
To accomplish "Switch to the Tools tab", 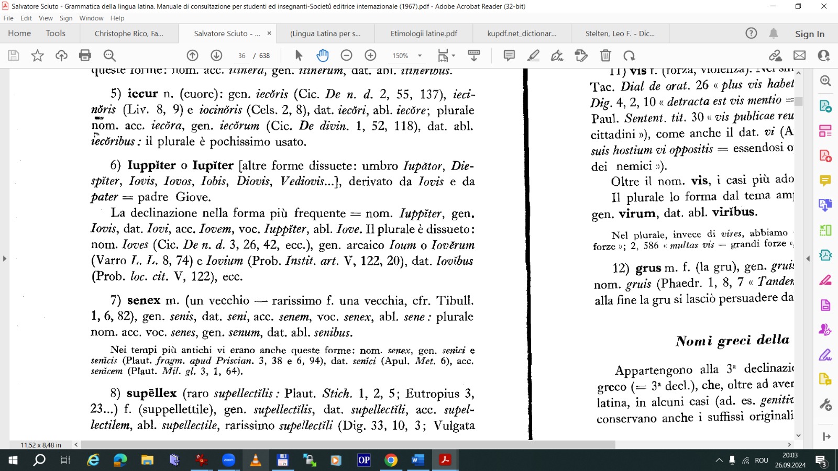I will [56, 33].
